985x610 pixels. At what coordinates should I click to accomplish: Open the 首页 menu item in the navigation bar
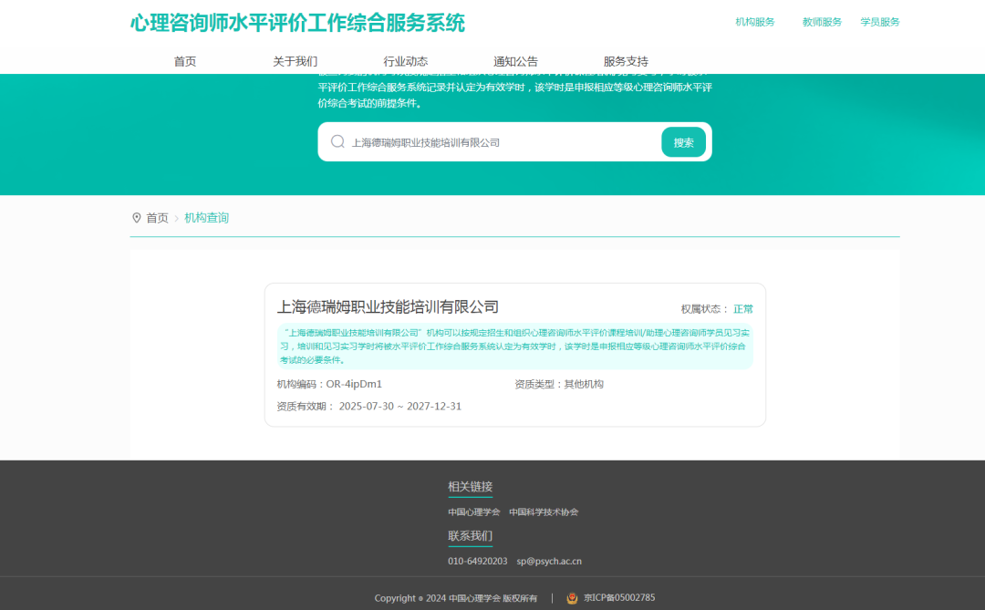pos(184,61)
